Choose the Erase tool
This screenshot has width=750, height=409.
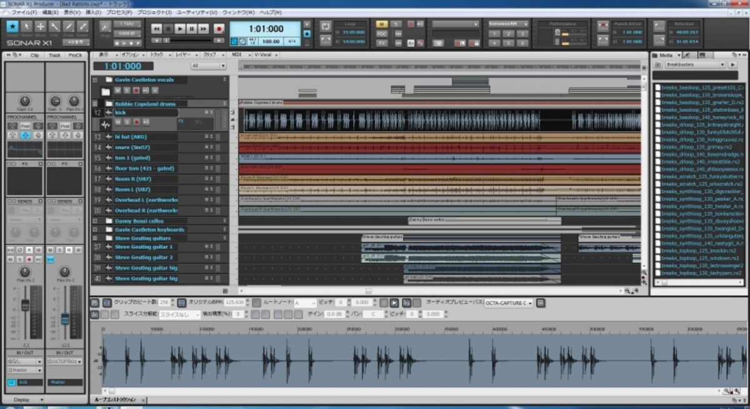83,26
